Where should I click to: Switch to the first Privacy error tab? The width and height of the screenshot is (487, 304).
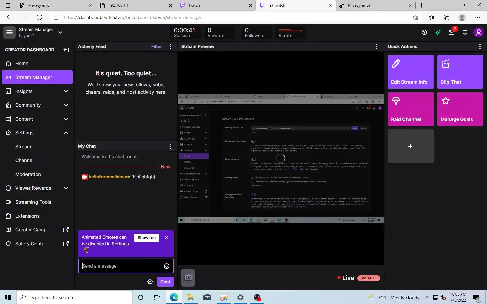56,5
